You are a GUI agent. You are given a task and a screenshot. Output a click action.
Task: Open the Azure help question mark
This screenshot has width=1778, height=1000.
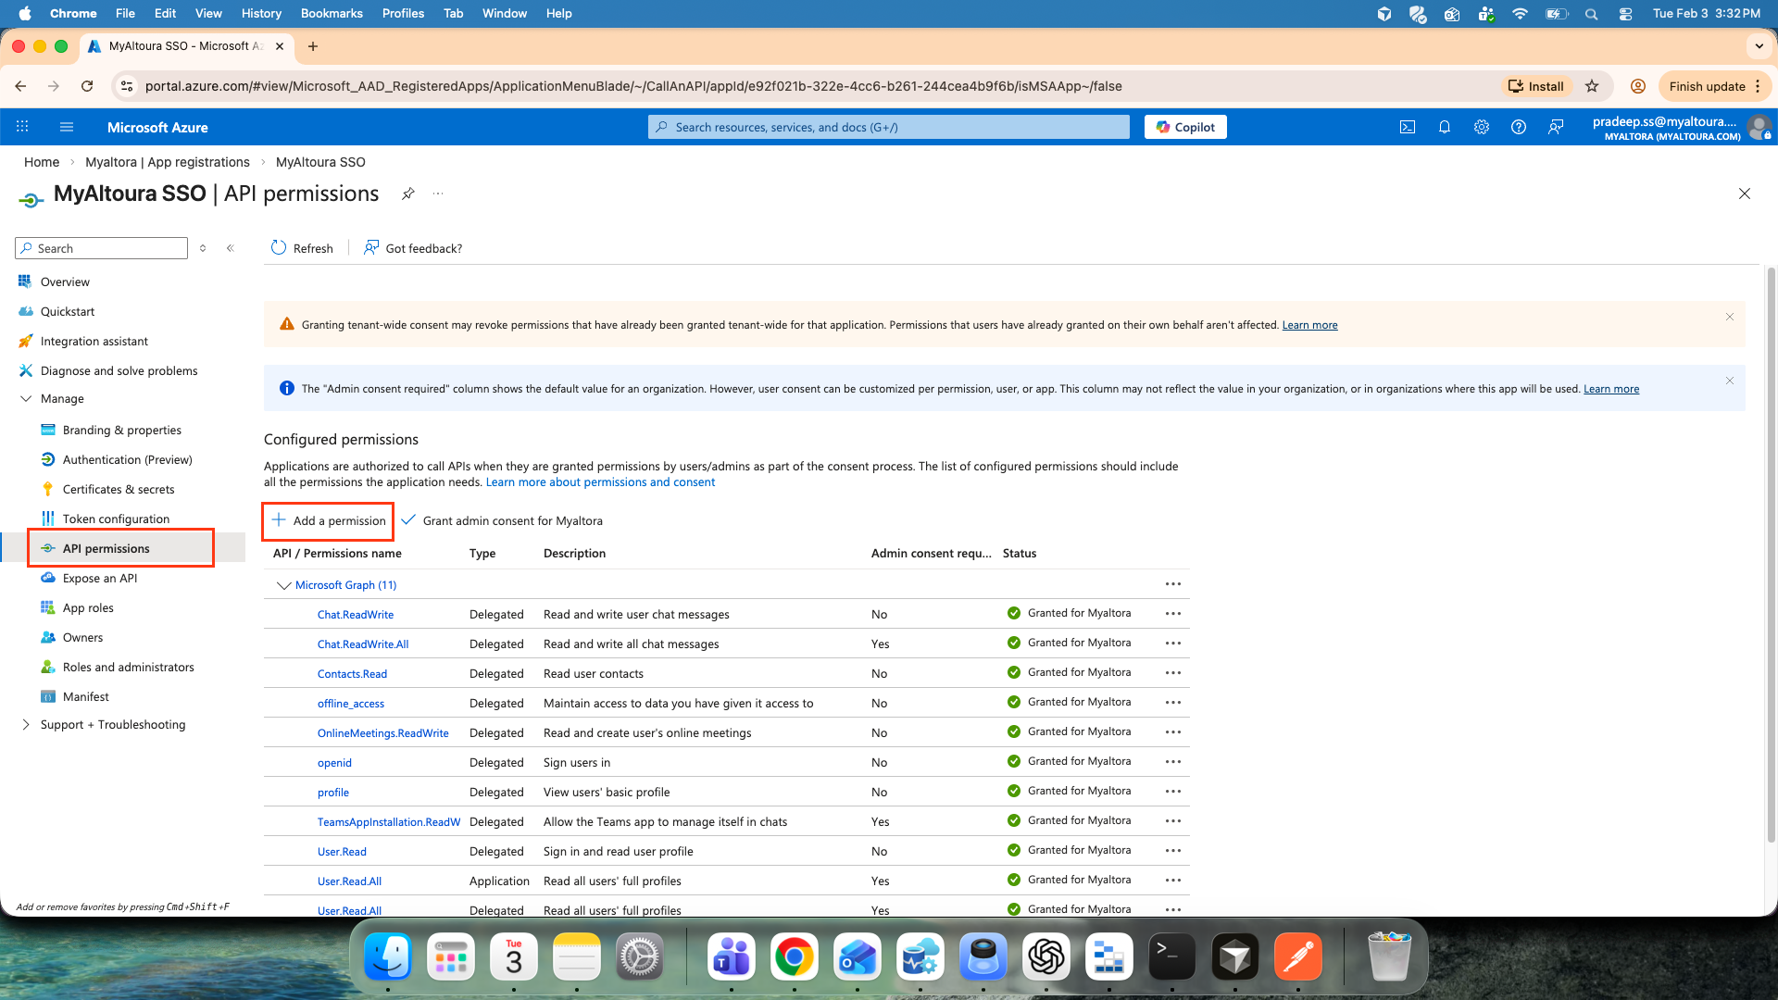(1519, 127)
